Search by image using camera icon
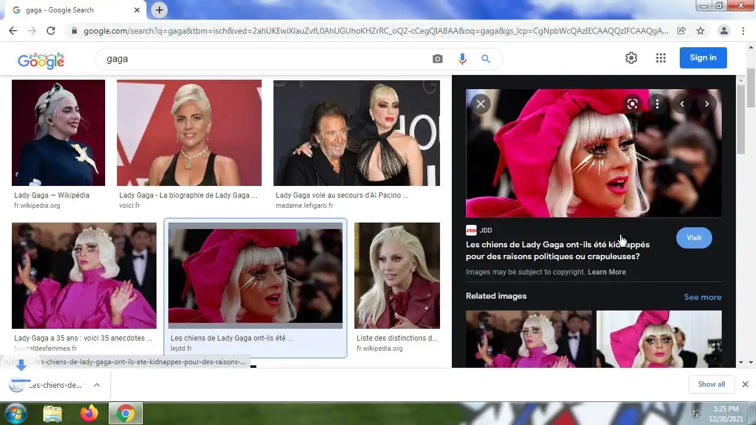Viewport: 756px width, 425px height. (438, 59)
